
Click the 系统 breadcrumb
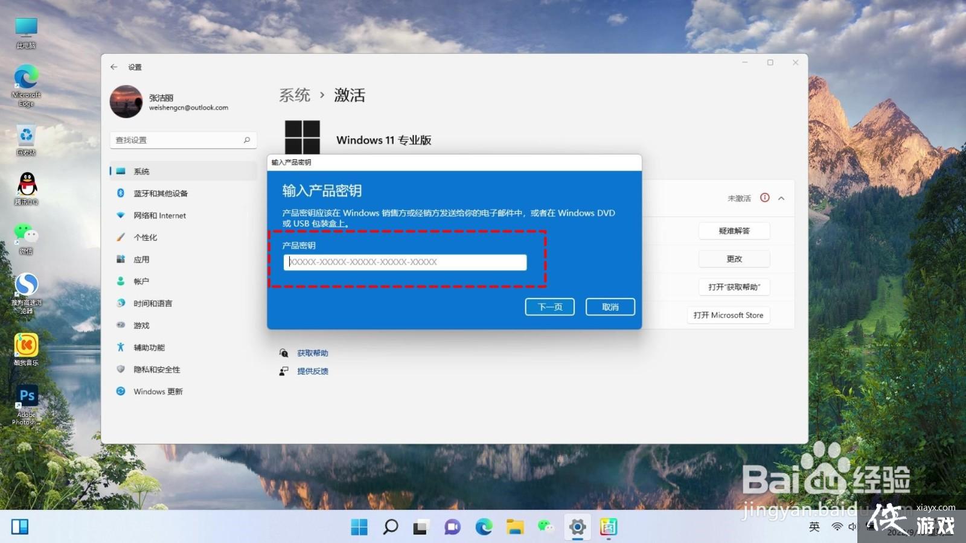(x=295, y=95)
